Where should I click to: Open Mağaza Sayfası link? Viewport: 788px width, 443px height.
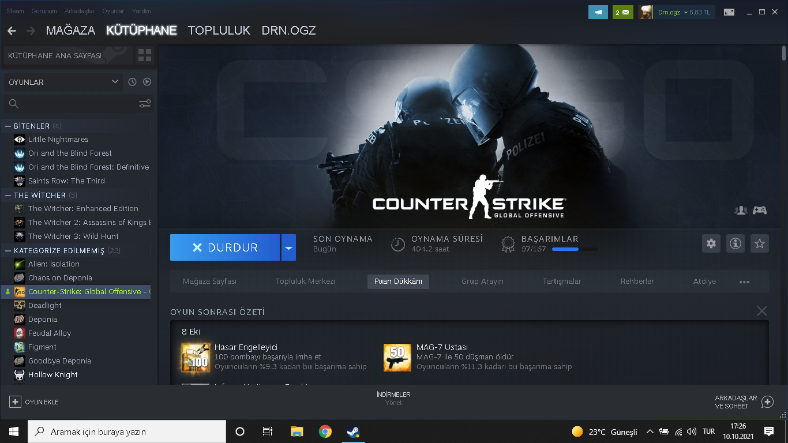[x=209, y=281]
